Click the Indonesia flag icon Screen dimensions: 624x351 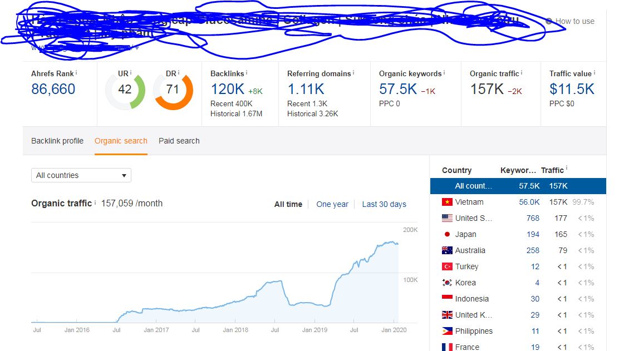coord(448,299)
